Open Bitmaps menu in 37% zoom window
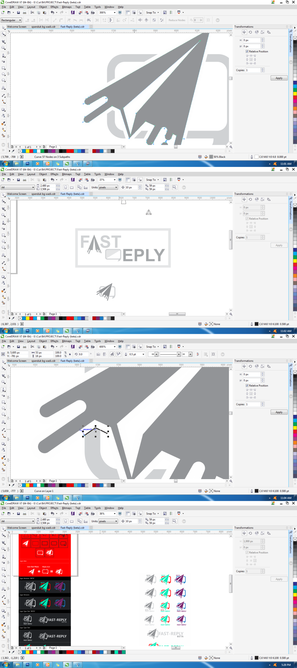Image resolution: width=297 pixels, height=668 pixels. 67,174
